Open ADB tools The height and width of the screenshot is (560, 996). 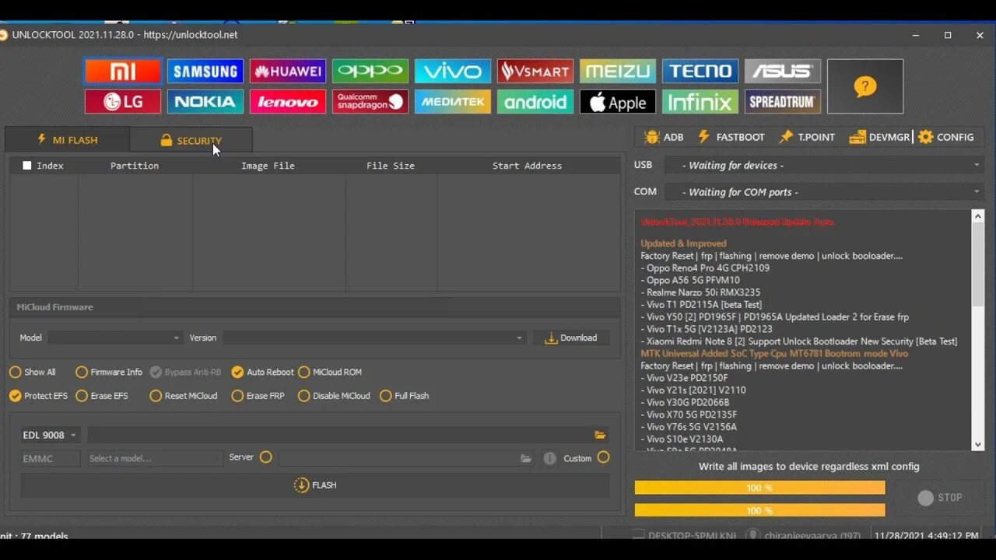tap(664, 137)
